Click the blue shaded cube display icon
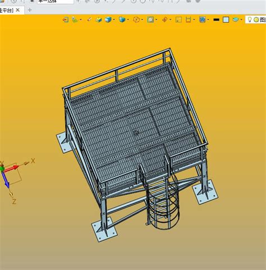This screenshot has height=270, width=266. tap(108, 20)
